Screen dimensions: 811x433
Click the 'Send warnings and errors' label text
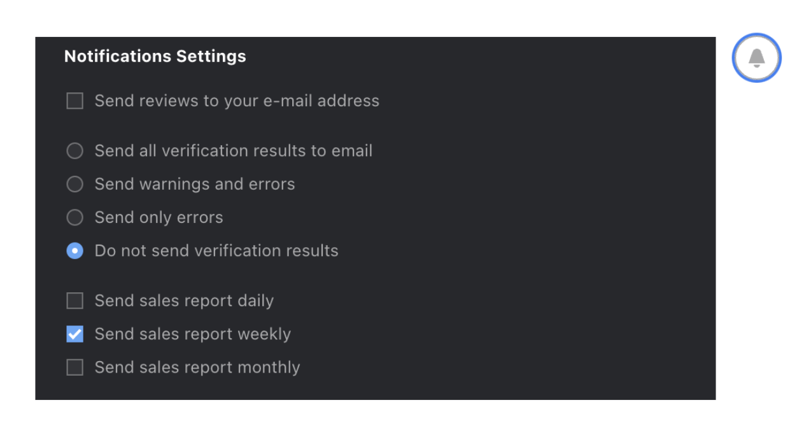pyautogui.click(x=195, y=184)
